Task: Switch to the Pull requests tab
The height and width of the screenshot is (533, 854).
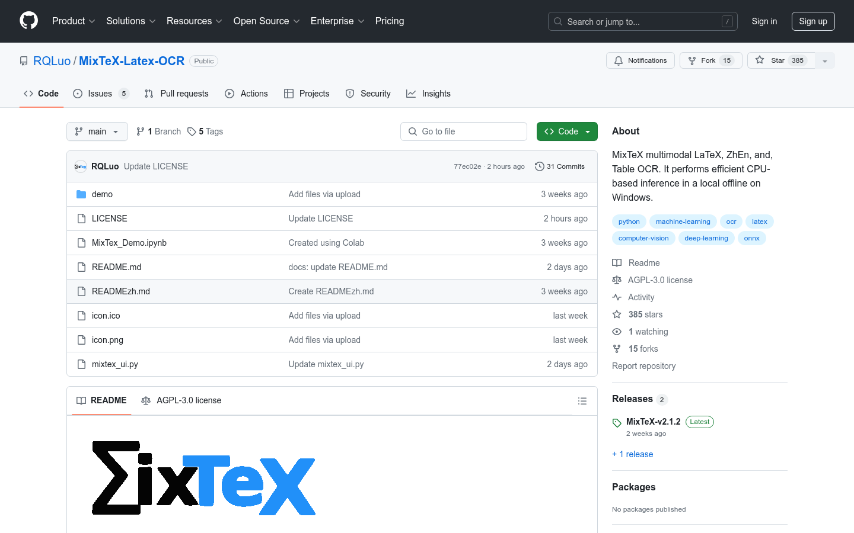Action: [177, 94]
